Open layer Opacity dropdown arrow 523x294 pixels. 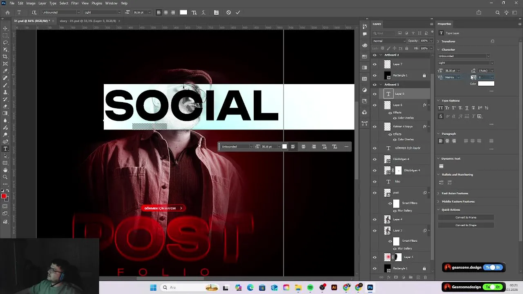(431, 41)
